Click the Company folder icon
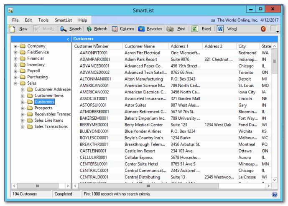 tap(23, 46)
